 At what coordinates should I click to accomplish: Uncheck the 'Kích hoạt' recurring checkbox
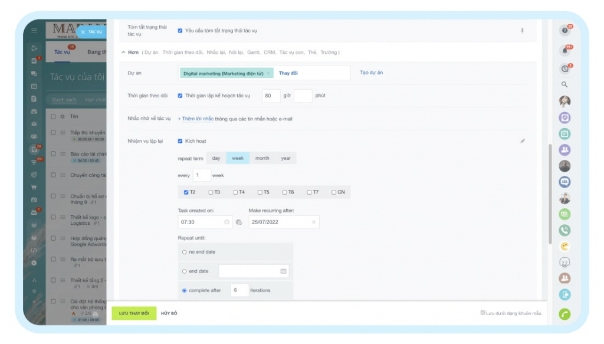(x=180, y=141)
